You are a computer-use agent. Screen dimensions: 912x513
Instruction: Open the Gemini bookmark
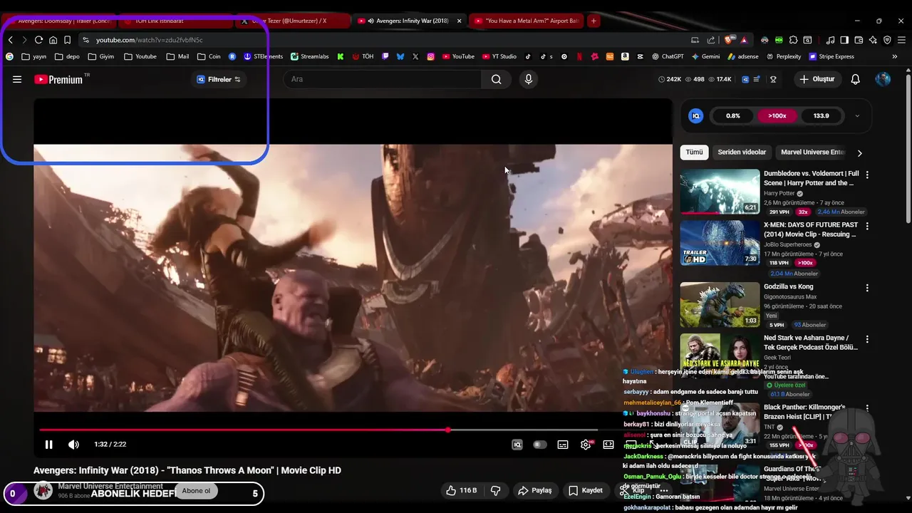pyautogui.click(x=705, y=56)
